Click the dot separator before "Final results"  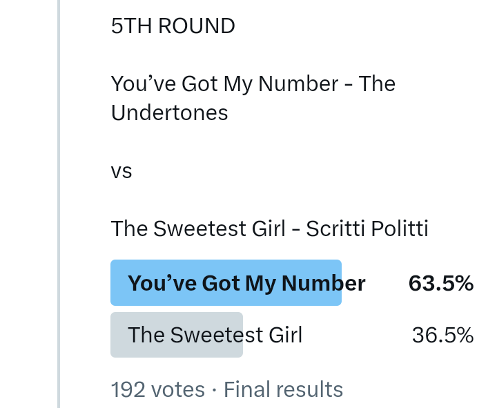pos(215,390)
